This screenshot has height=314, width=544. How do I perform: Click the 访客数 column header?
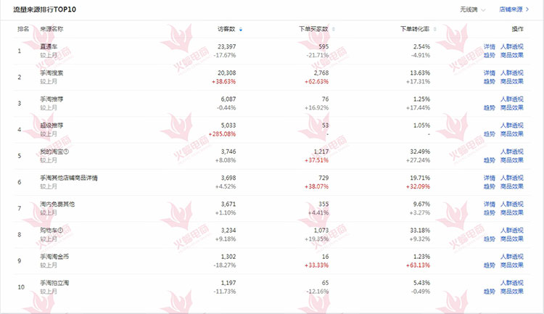point(226,29)
